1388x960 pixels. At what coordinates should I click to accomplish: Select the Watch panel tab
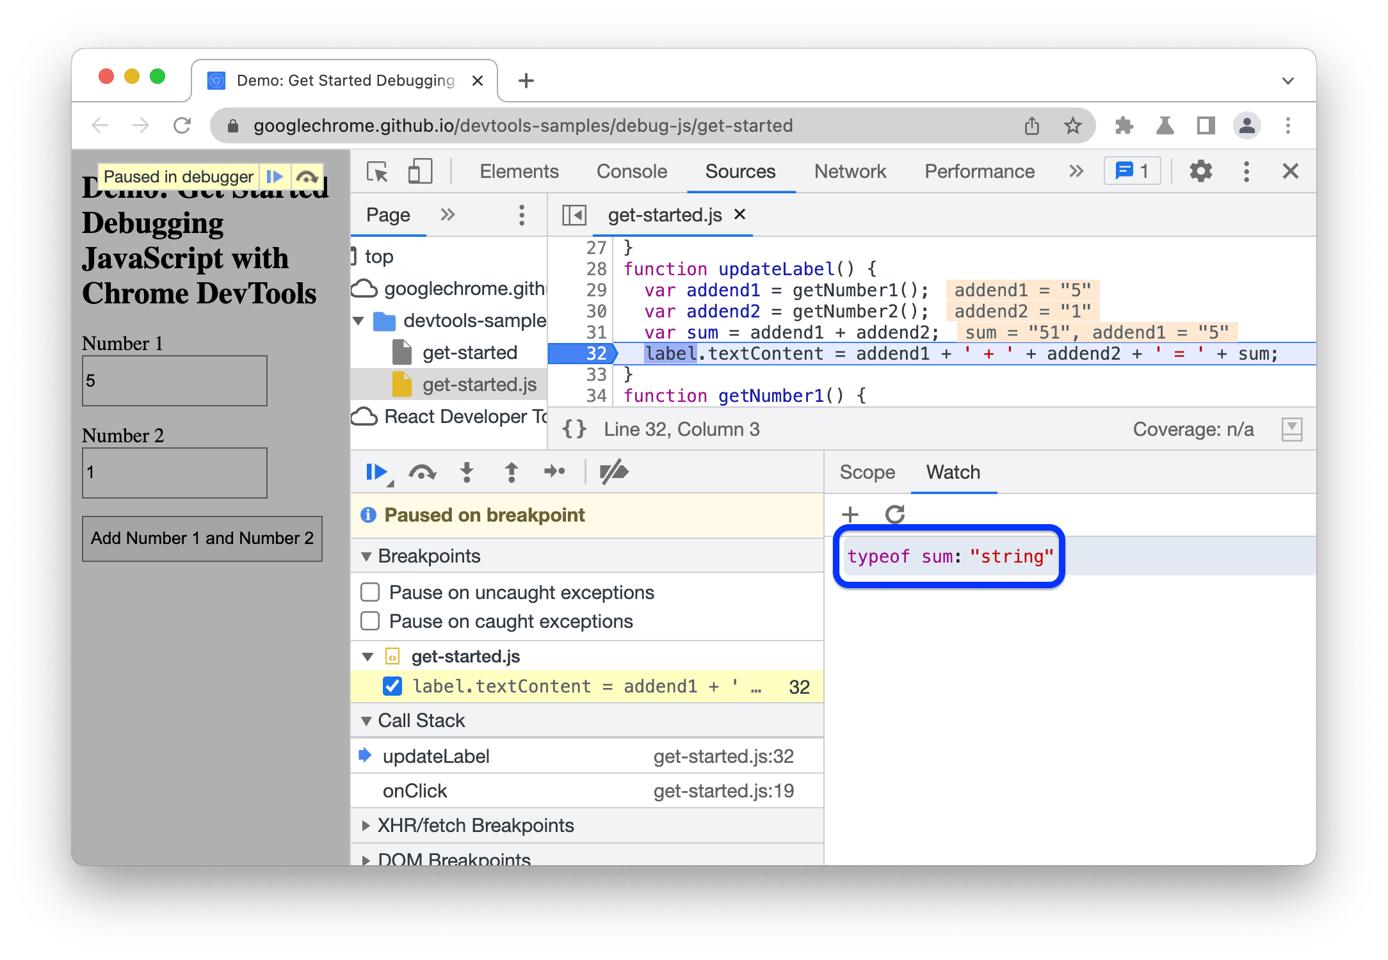pyautogui.click(x=949, y=472)
